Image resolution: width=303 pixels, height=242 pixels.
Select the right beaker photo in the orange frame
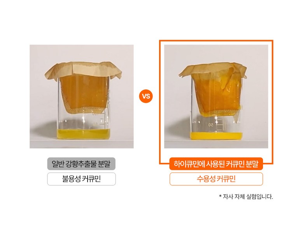pos(216,97)
